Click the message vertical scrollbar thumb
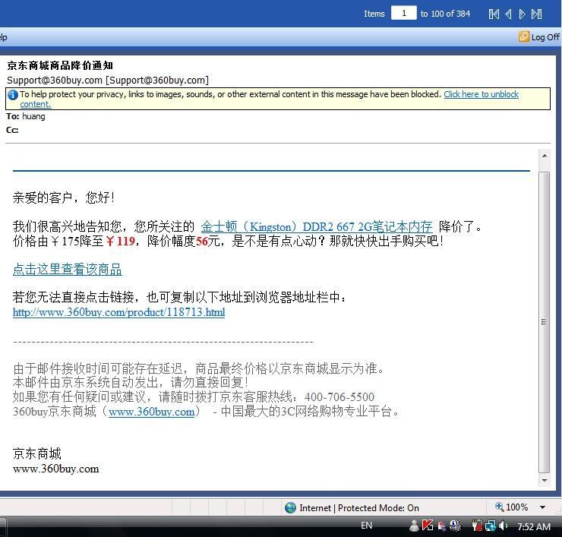Image resolution: width=562 pixels, height=537 pixels. click(545, 322)
